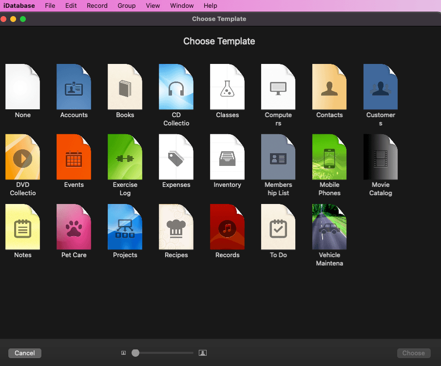Choose the DVD Collection template
The width and height of the screenshot is (441, 366).
click(22, 157)
